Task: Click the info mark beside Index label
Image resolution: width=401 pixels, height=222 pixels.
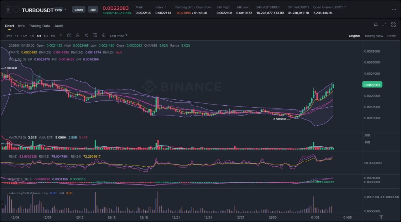Action: click(165, 7)
